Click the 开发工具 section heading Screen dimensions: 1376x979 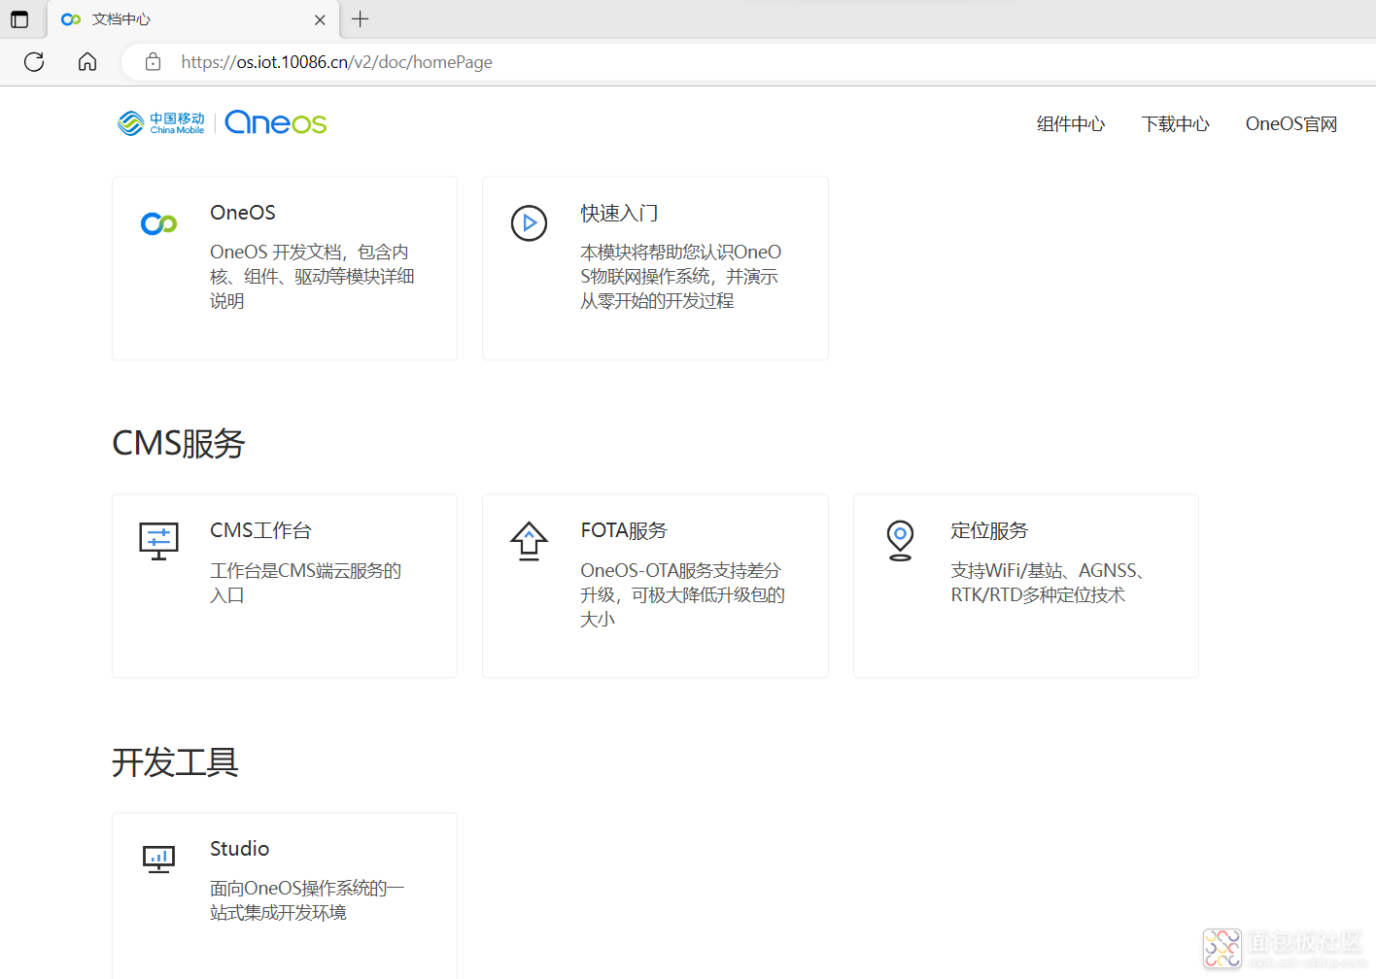coord(176,762)
